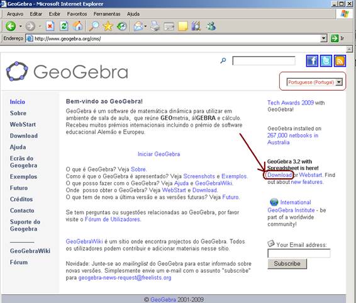
Task: Click the Refresh page icon
Action: pyautogui.click(x=64, y=26)
